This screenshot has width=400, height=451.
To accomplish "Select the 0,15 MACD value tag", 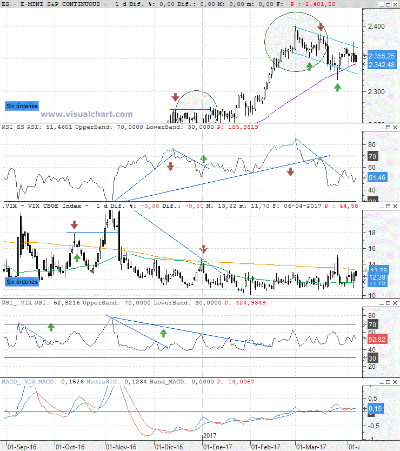I will click(375, 409).
